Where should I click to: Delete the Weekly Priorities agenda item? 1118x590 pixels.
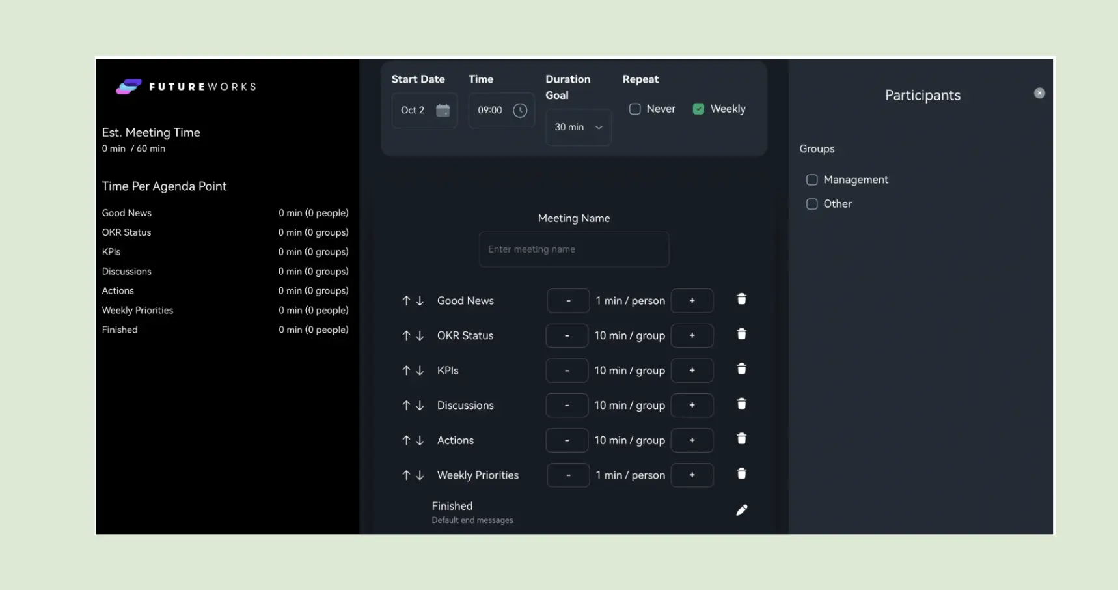[x=741, y=473]
